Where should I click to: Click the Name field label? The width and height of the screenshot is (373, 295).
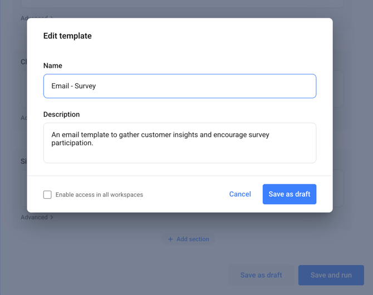(53, 66)
